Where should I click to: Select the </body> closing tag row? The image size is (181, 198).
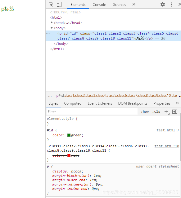[61, 44]
